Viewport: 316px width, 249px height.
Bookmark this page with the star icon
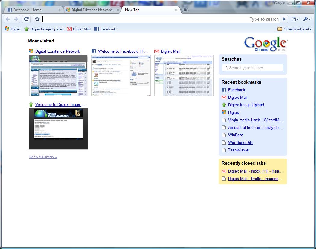pyautogui.click(x=37, y=19)
